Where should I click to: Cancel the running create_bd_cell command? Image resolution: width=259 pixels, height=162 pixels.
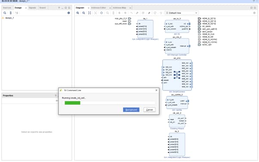[x=149, y=110]
